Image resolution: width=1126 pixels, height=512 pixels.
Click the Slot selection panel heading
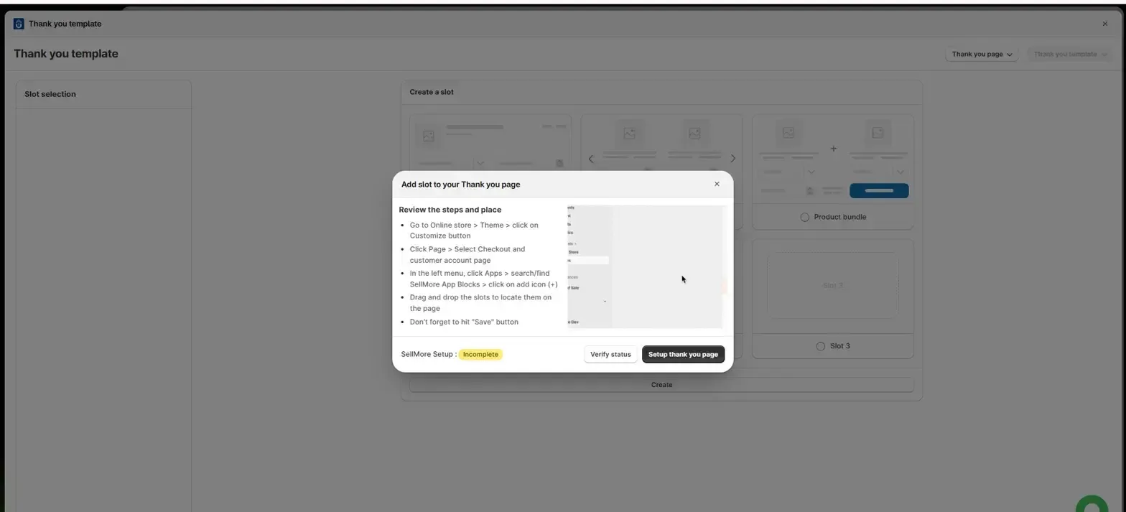(50, 94)
